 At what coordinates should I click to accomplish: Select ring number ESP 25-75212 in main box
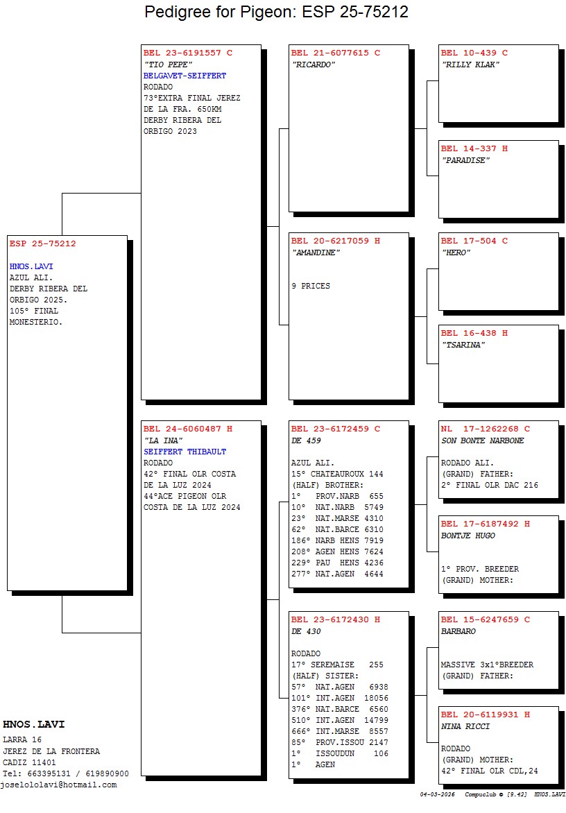[42, 243]
